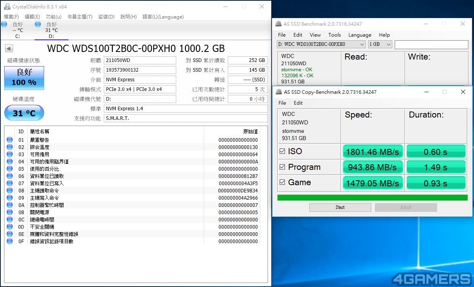Click the status dot for attribute 0C 總通電時間
The height and width of the screenshot is (287, 474).
tap(10, 219)
